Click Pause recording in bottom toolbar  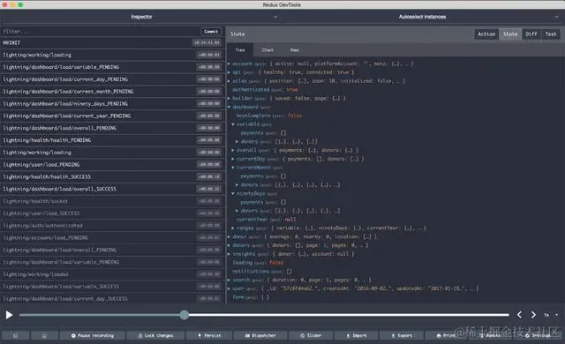click(x=92, y=335)
